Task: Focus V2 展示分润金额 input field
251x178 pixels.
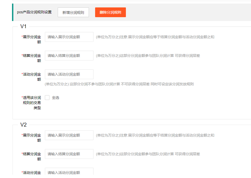Action: tap(69, 135)
